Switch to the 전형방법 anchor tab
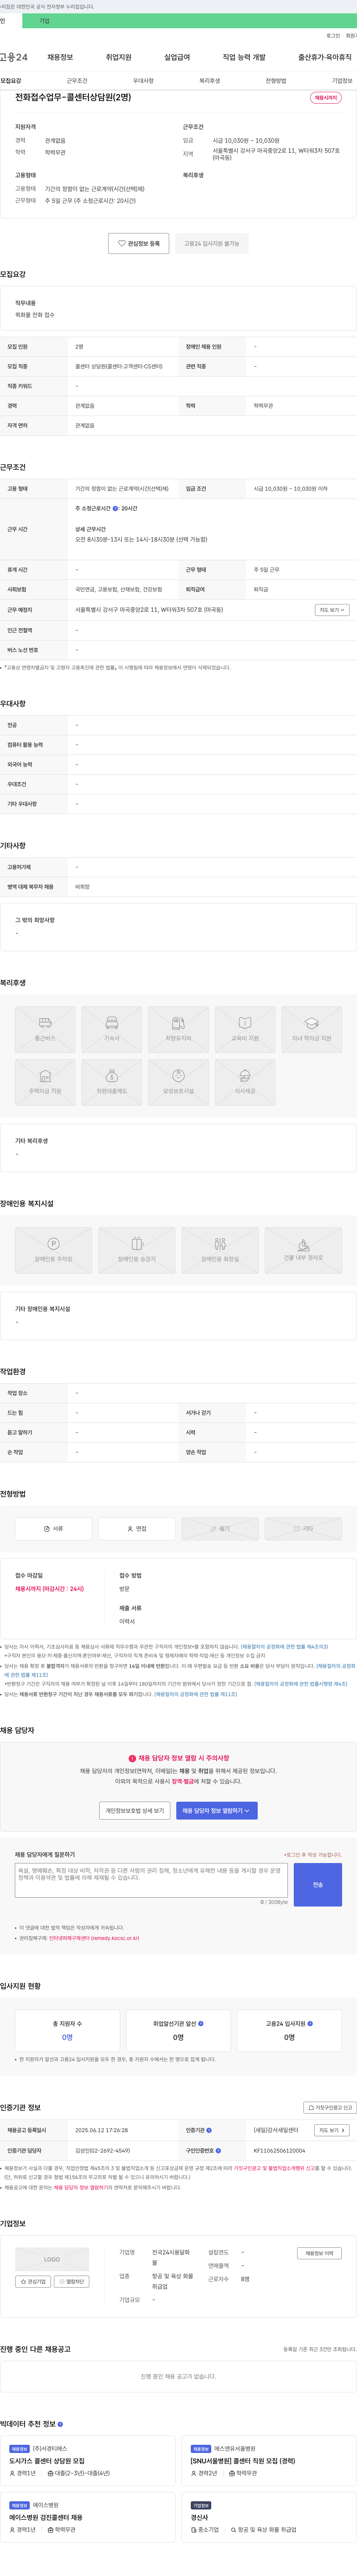Viewport: 357px width, 2576px height. tap(276, 81)
